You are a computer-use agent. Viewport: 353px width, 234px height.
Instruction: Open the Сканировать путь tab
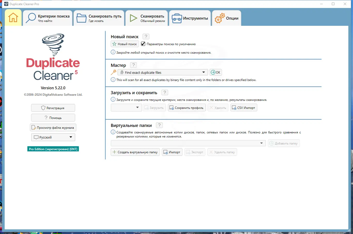click(x=98, y=18)
